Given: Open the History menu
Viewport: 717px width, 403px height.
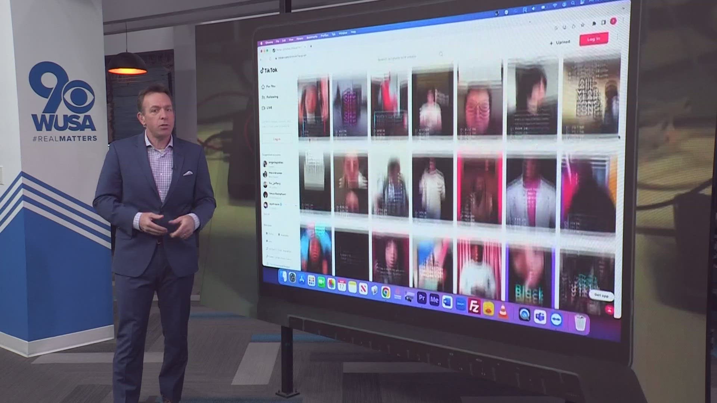Looking at the screenshot, I should tap(300, 38).
